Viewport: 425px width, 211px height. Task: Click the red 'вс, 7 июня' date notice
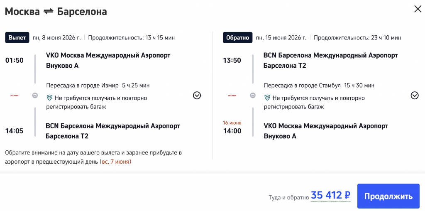coord(118,162)
